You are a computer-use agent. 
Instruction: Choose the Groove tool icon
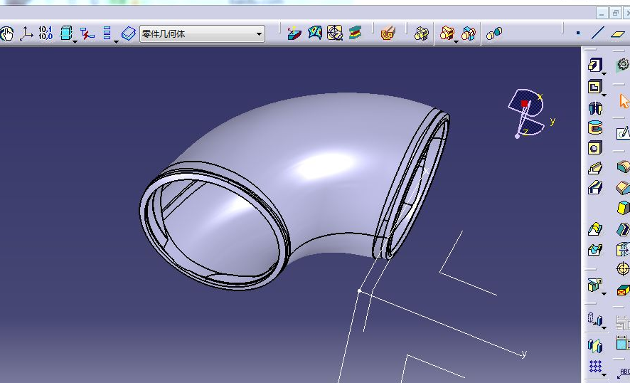595,128
